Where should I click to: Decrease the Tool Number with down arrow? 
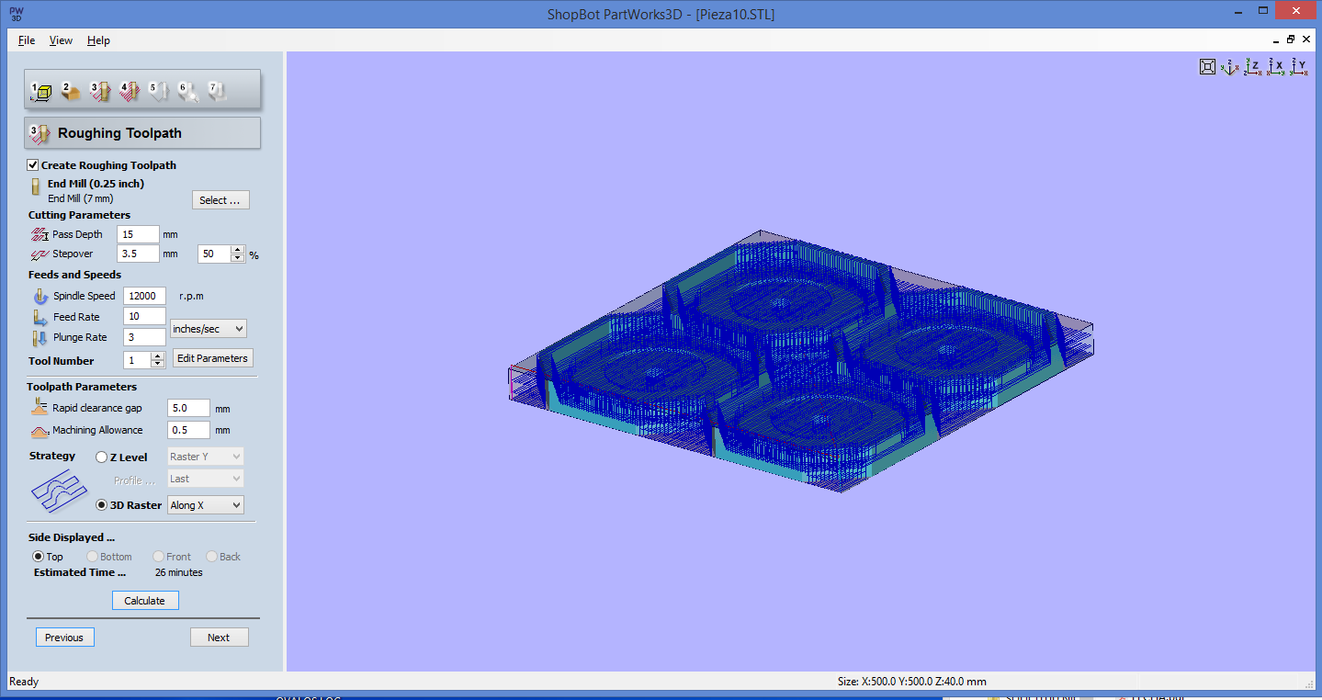(x=158, y=365)
